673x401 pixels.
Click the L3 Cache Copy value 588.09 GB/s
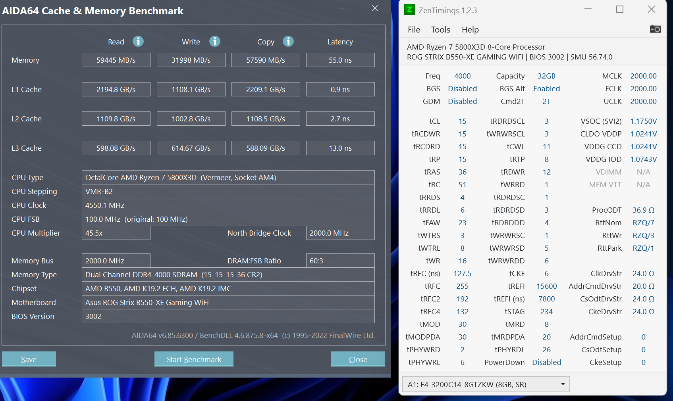point(266,148)
